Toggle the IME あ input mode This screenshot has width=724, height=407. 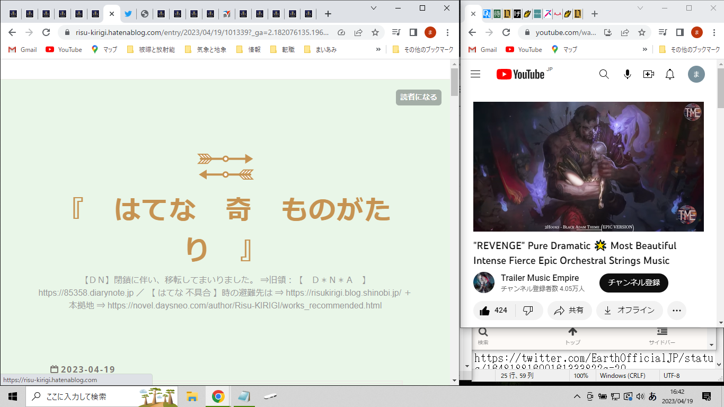pos(652,396)
